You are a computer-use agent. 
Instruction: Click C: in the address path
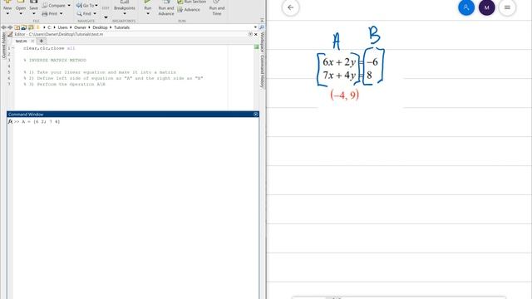(x=49, y=27)
